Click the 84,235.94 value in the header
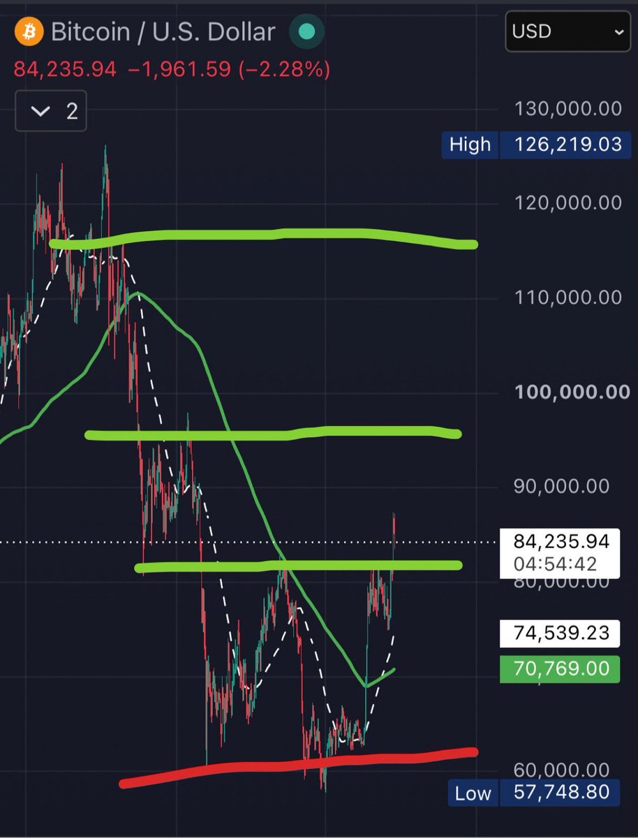This screenshot has width=638, height=838. [65, 70]
